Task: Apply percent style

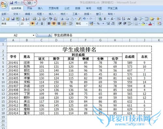Action: (x=98, y=24)
